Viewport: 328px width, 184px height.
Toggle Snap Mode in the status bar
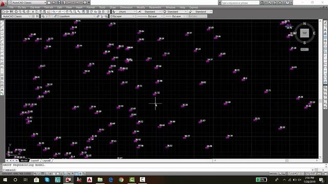click(39, 174)
